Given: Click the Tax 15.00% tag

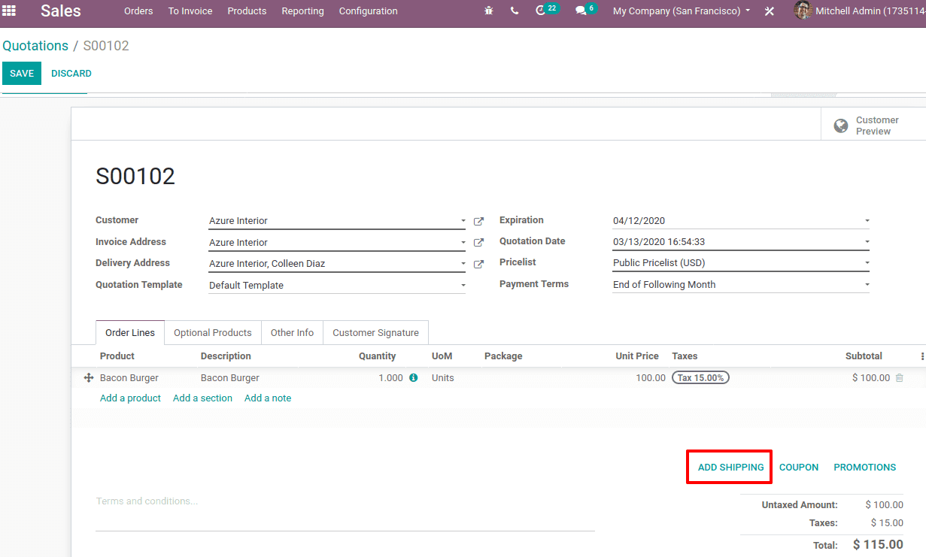Looking at the screenshot, I should coord(700,378).
